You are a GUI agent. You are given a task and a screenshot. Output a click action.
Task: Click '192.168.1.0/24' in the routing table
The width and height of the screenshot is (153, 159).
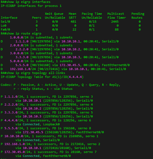click(23, 69)
